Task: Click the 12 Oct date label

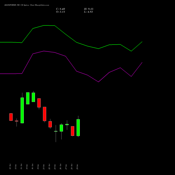Action: 10,167
